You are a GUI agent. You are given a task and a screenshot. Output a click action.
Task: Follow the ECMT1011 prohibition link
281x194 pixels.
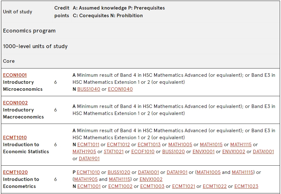tap(88, 145)
